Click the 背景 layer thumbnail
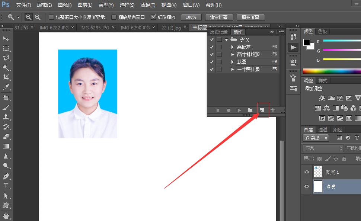The width and height of the screenshot is (361, 221). pyautogui.click(x=318, y=186)
